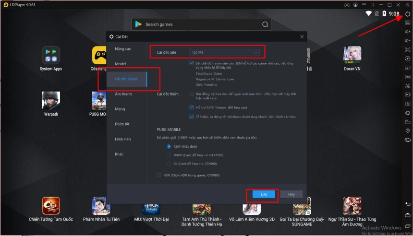Open keyboard mapping tool in sidebar
The image size is (413, 236).
point(407,23)
